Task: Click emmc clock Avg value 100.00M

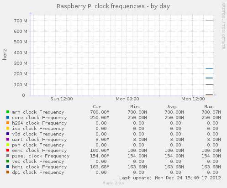Action: coord(174,151)
